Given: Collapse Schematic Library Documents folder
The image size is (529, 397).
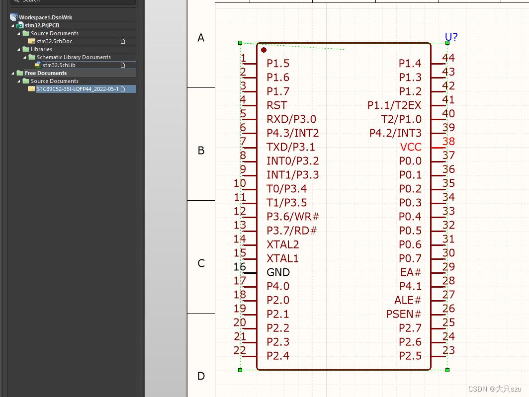Looking at the screenshot, I should click(25, 57).
